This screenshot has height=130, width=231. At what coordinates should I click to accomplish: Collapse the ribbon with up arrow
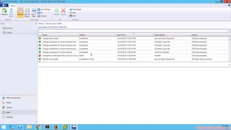226,5
